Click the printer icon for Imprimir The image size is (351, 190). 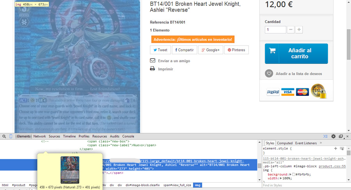coord(152,69)
